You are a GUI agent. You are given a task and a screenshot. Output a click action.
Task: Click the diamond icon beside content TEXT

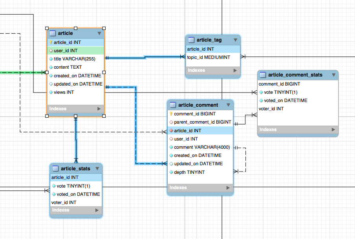(x=51, y=67)
